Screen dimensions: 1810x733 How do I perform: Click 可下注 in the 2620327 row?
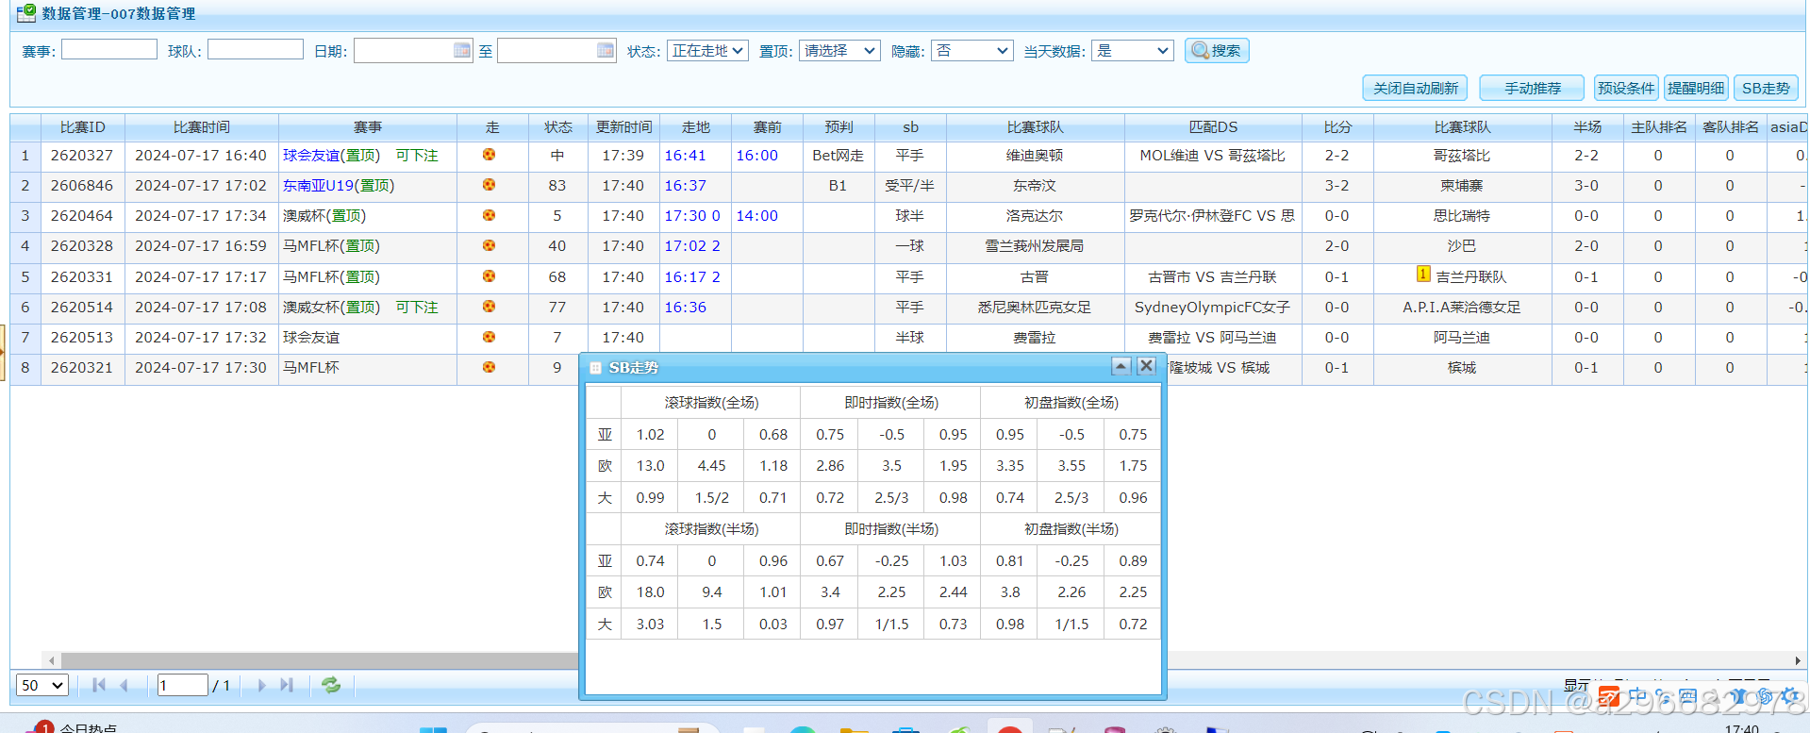point(417,156)
